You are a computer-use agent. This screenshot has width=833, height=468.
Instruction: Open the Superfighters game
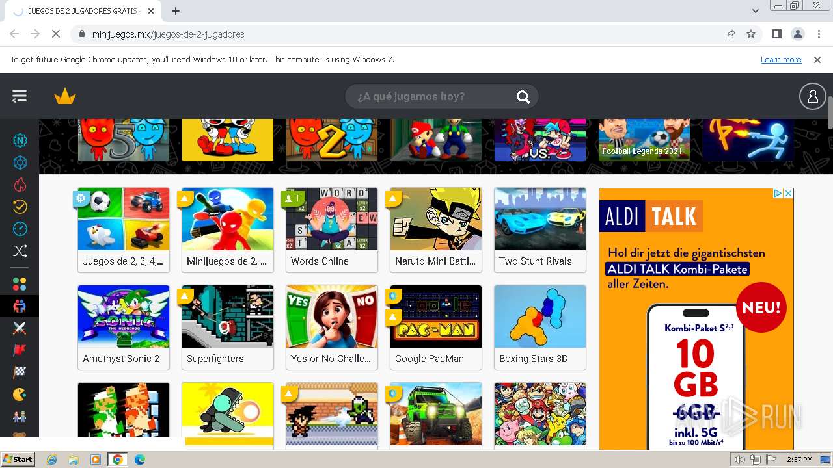pos(228,328)
